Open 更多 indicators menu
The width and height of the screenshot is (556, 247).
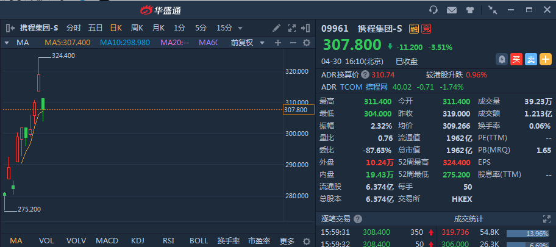click(x=287, y=241)
